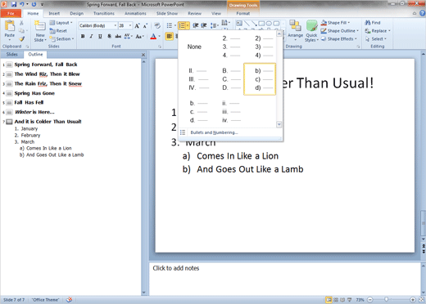
Task: Toggle Align Text Left button
Action: [170, 36]
